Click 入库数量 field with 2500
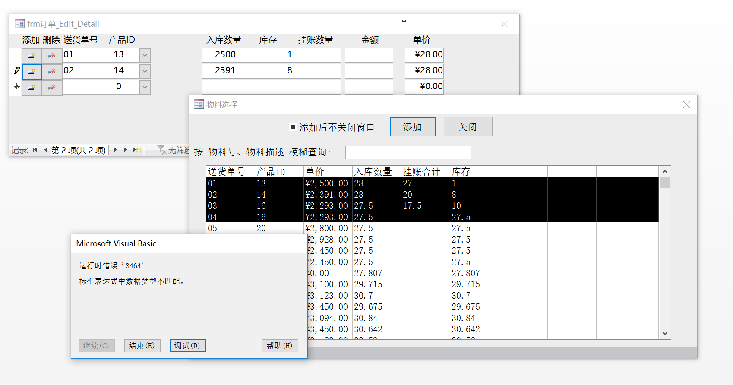733x385 pixels. (225, 55)
